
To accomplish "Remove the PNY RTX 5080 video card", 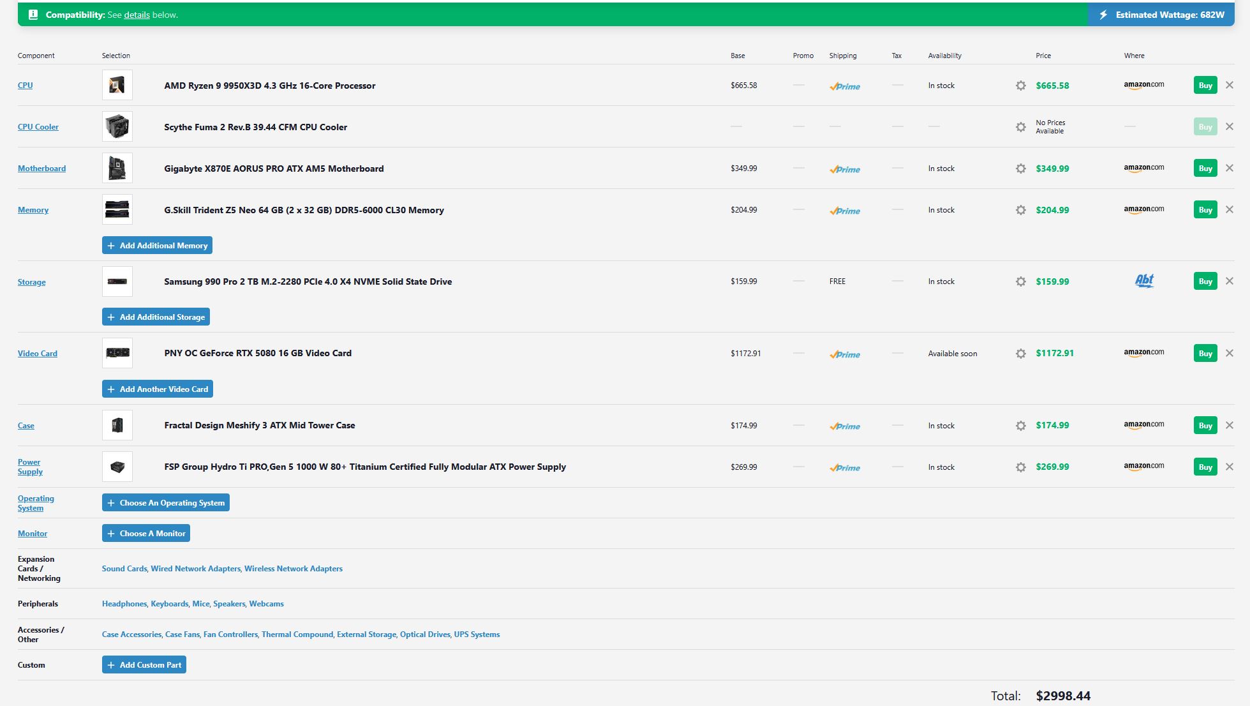I will pos(1230,353).
